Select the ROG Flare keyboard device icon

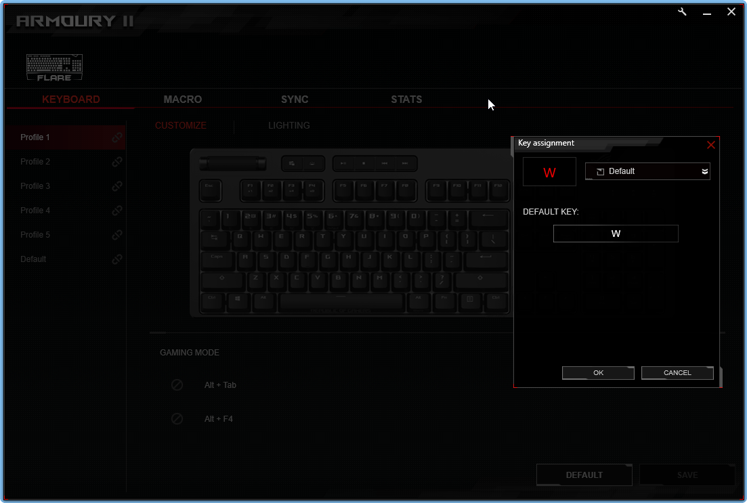pos(54,68)
